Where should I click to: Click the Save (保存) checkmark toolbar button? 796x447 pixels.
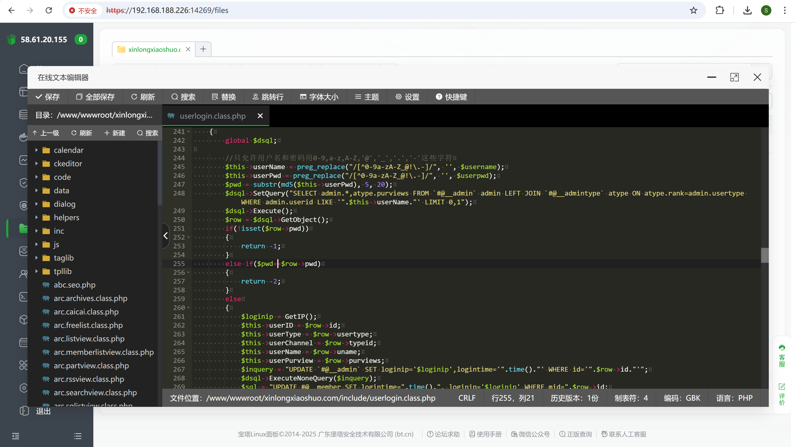pos(47,97)
